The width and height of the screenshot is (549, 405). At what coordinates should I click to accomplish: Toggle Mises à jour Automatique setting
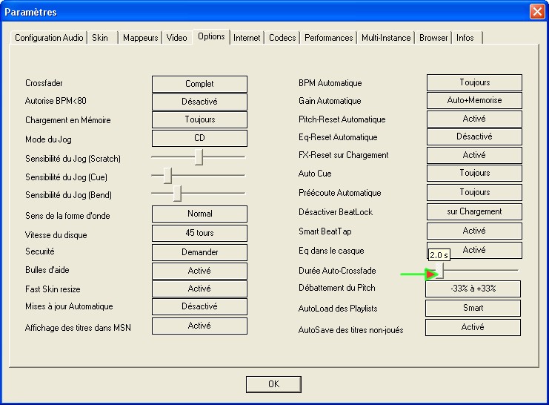point(199,306)
